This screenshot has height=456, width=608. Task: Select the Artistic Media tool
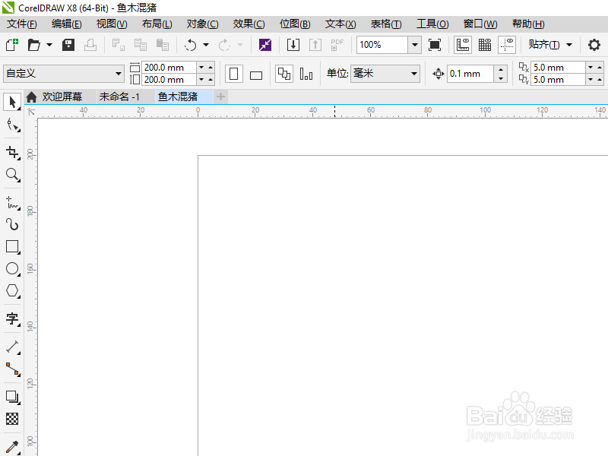(12, 224)
